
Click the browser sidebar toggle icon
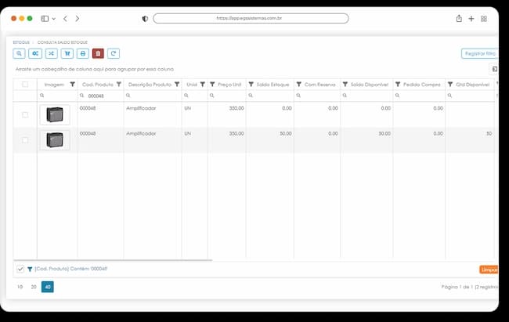45,19
